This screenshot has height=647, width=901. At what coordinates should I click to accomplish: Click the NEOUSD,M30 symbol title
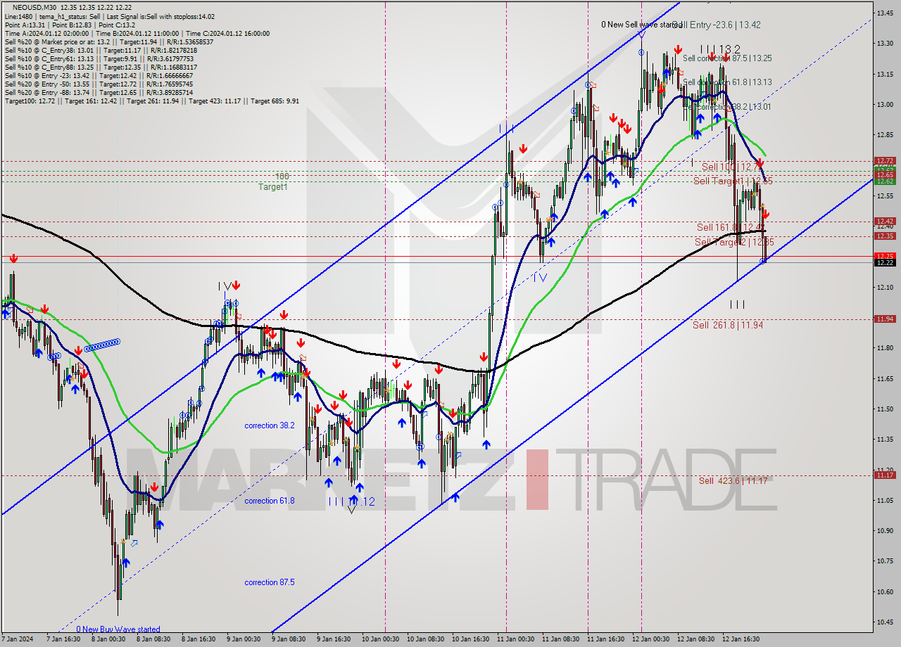(x=35, y=6)
